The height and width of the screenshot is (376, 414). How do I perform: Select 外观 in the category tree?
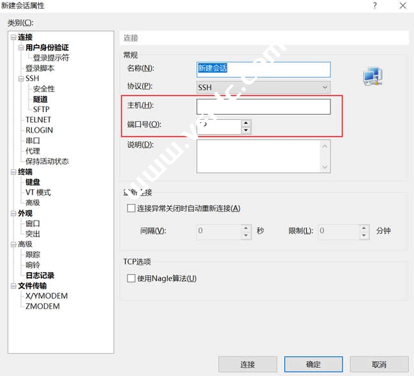25,213
